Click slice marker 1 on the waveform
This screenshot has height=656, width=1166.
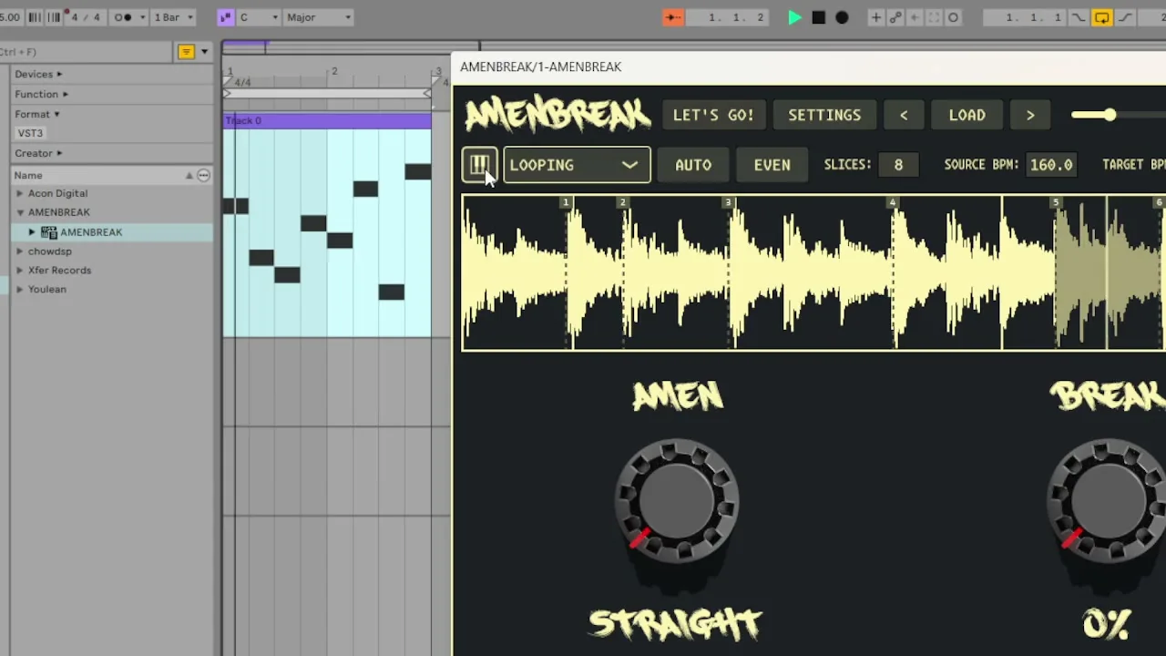566,202
